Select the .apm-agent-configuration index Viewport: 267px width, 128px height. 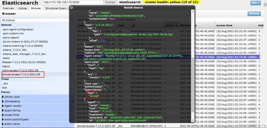tap(18, 29)
